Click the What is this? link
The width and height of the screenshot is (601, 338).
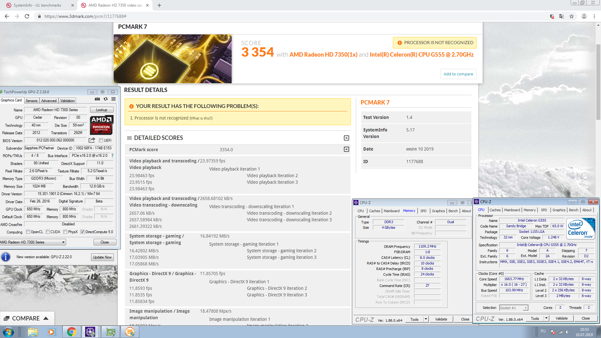[x=201, y=118]
